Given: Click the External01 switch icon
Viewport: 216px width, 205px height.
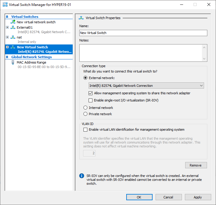Looking at the screenshot, I should (13, 27).
